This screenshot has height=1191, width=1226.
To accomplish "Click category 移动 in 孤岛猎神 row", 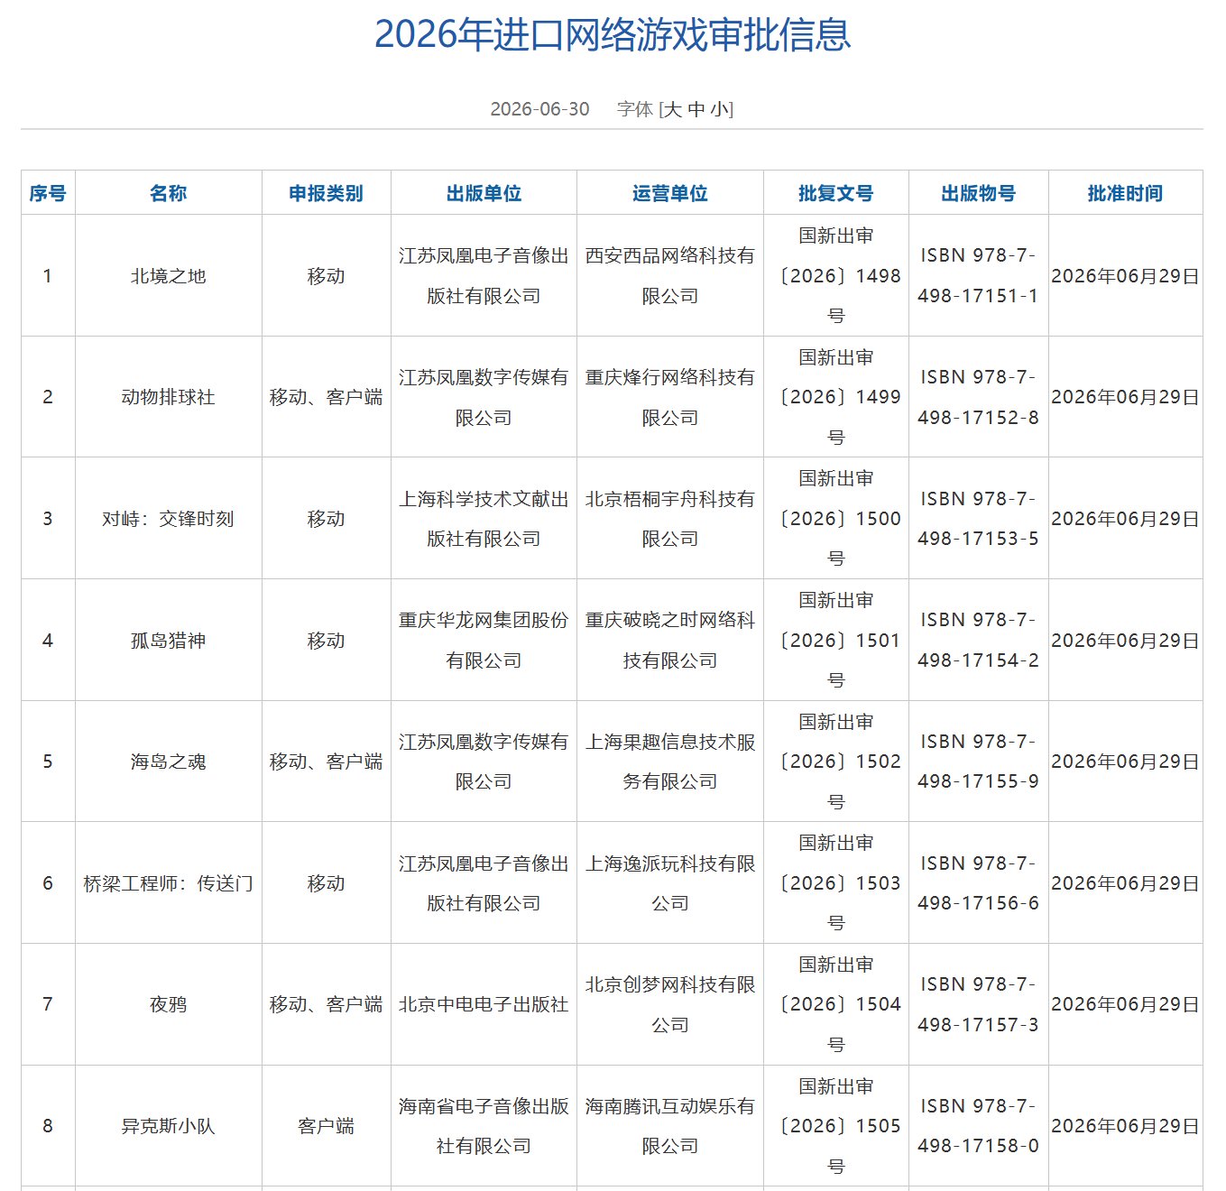I will click(x=326, y=641).
